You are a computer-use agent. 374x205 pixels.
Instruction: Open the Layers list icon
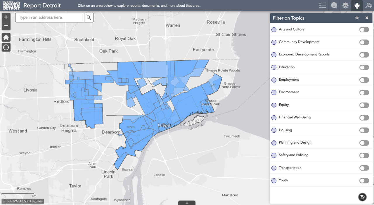(345, 5)
